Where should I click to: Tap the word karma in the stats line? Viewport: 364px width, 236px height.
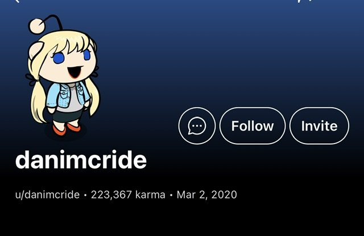point(150,195)
